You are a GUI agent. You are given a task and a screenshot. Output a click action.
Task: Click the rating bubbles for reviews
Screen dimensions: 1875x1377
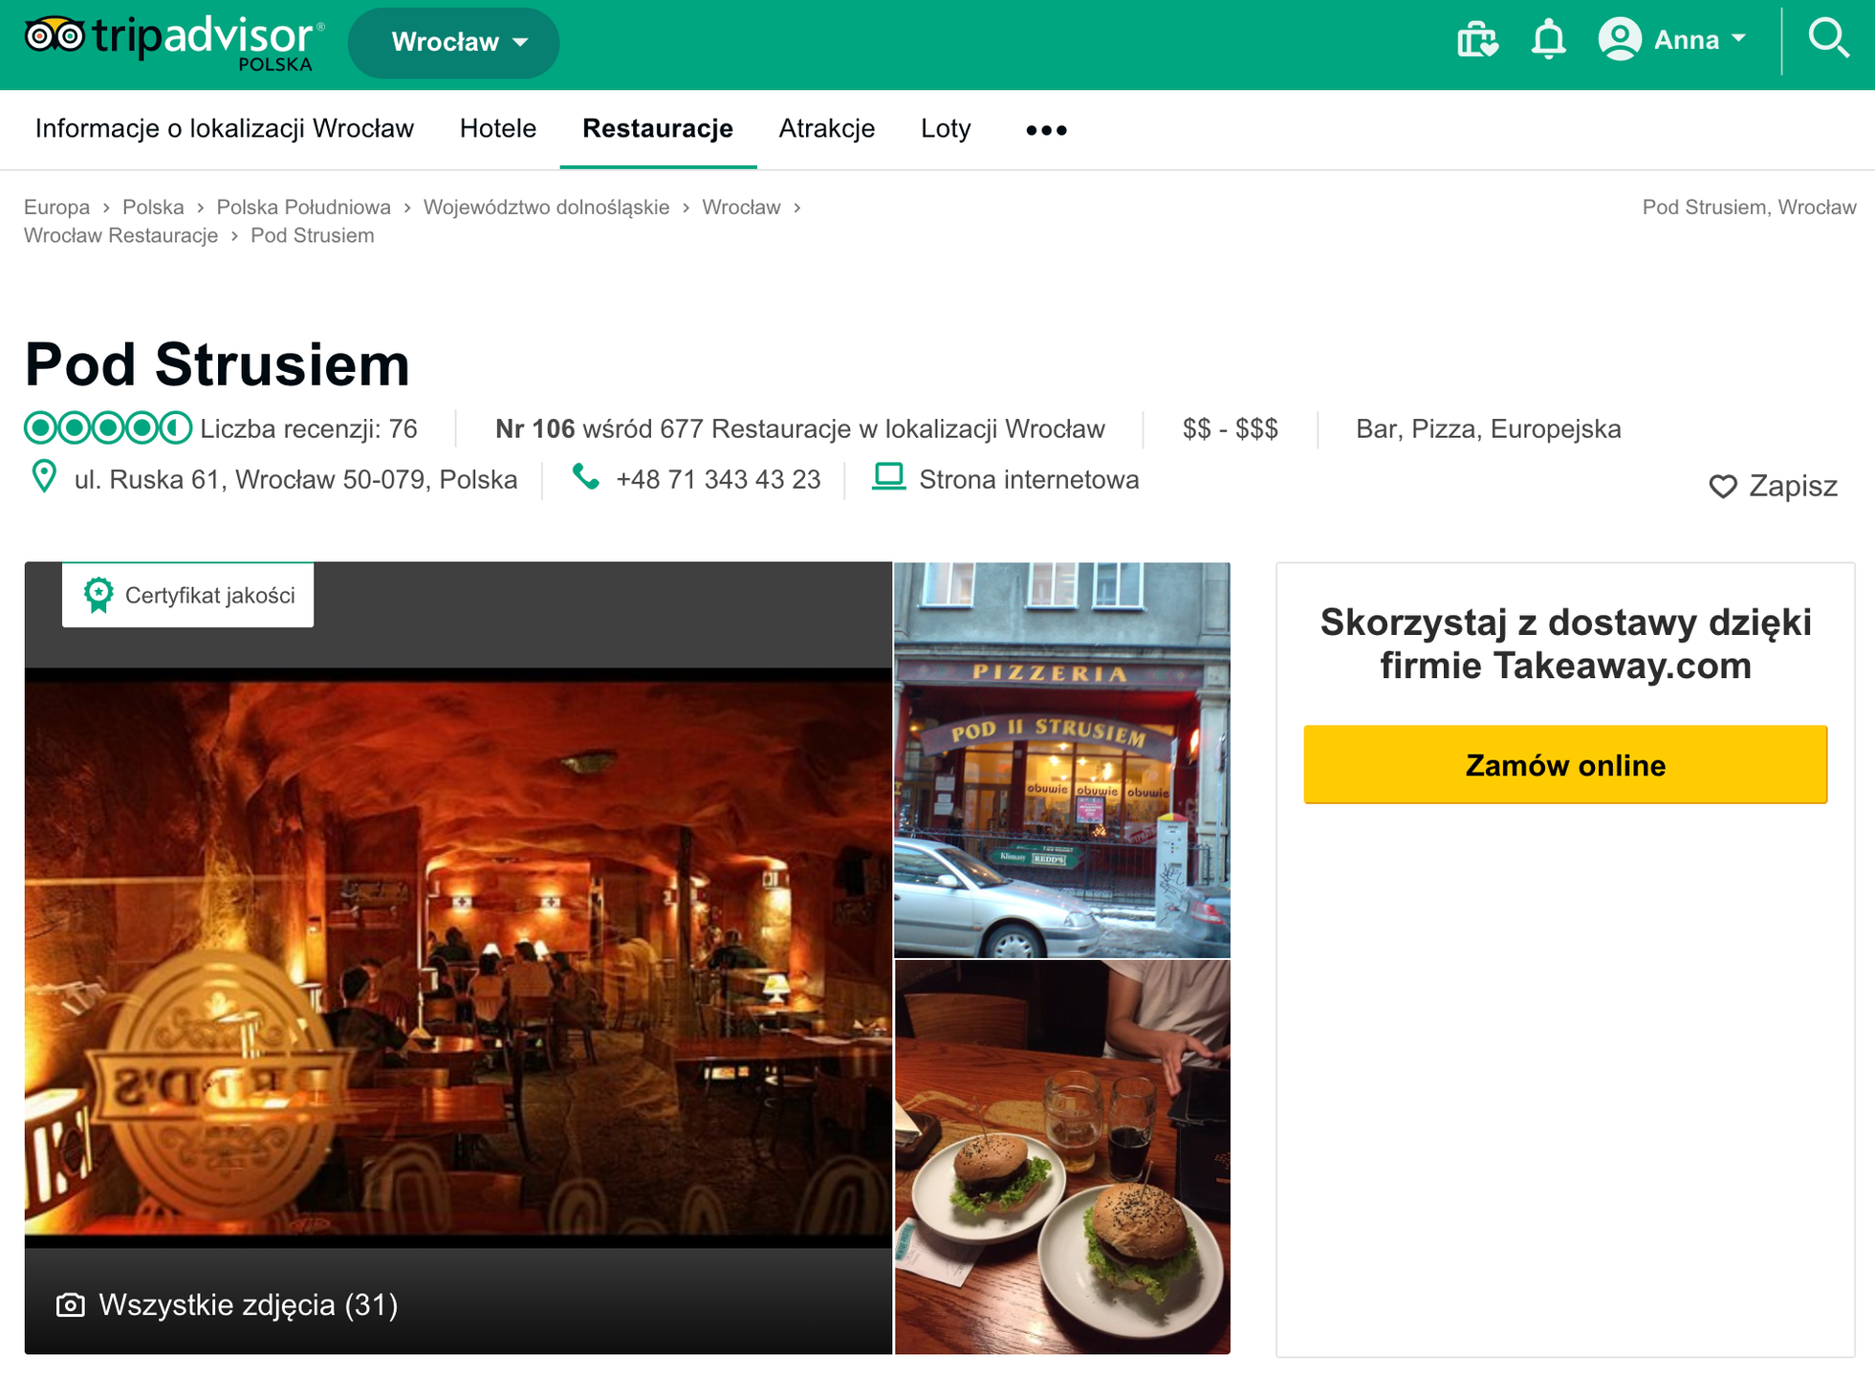click(x=108, y=428)
